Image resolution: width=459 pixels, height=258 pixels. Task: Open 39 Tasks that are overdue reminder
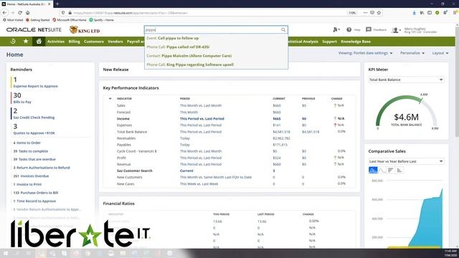coord(34,159)
